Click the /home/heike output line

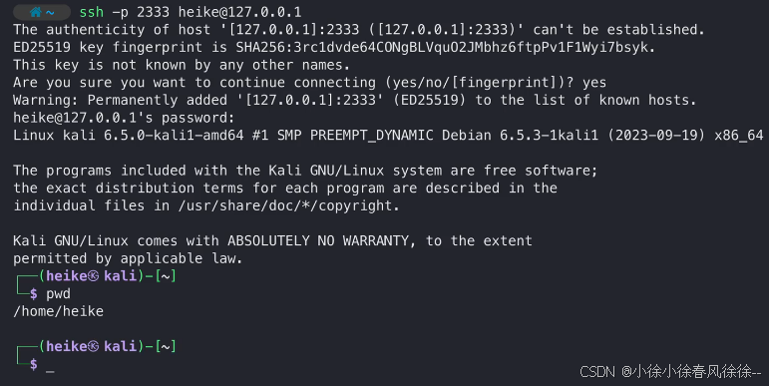[x=59, y=311]
